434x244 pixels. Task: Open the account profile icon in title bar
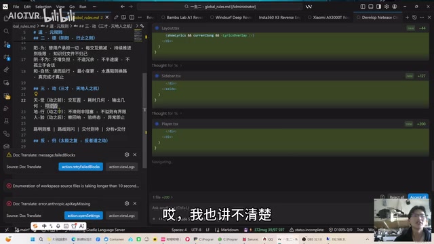click(x=395, y=7)
